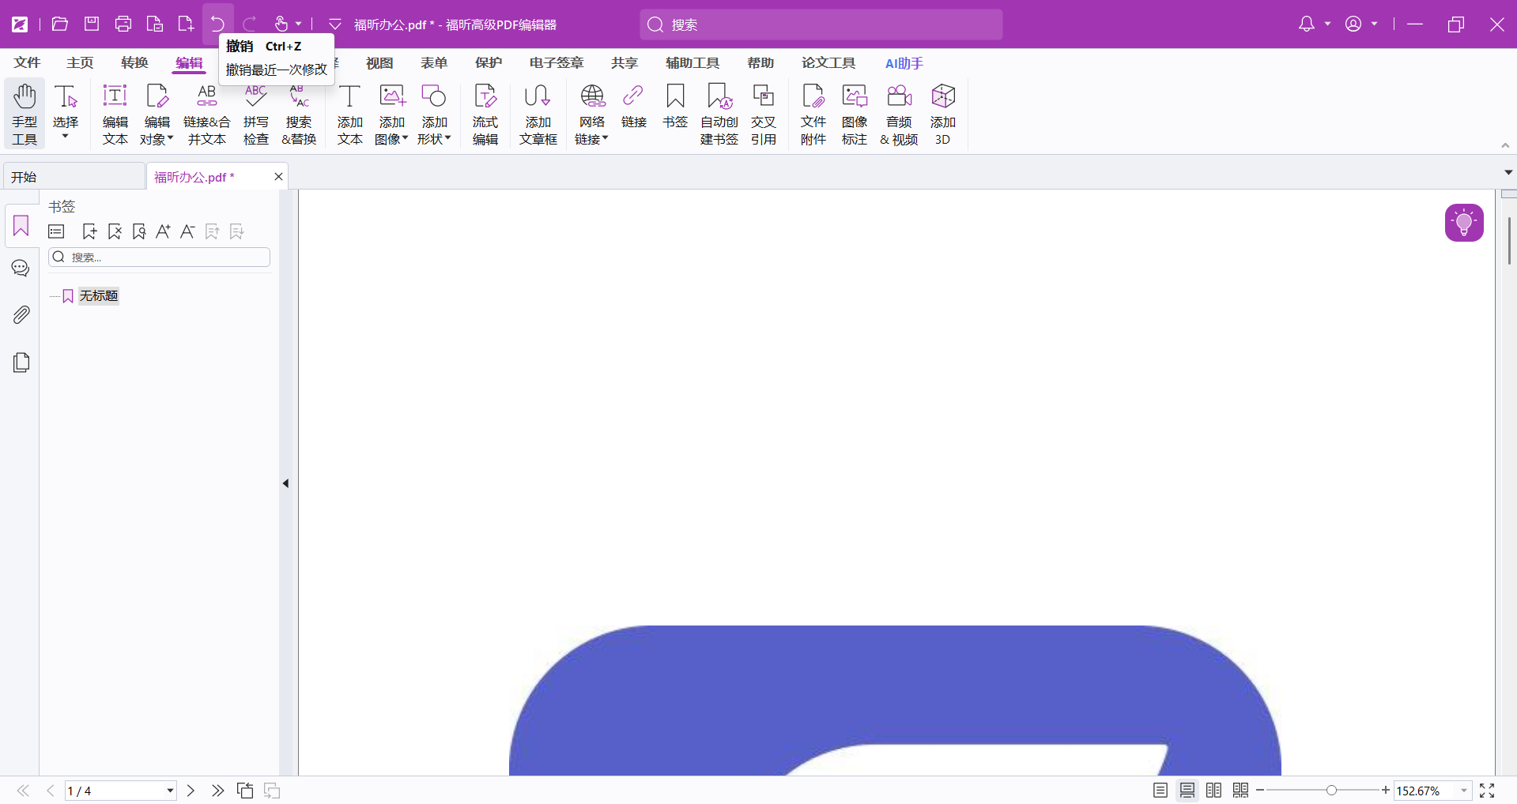The image size is (1517, 804).
Task: Click the zoom slider handle
Action: coord(1331,791)
